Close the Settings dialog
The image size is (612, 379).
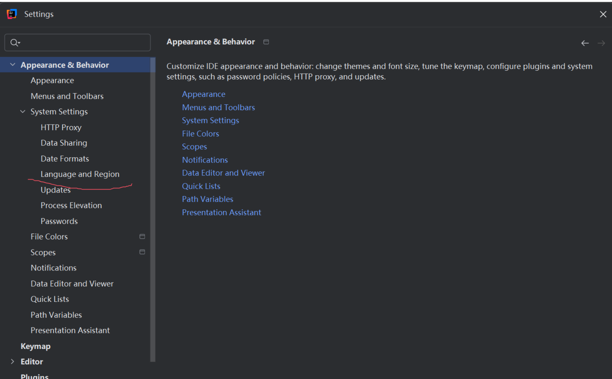603,14
